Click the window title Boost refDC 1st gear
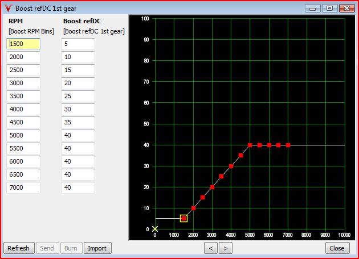The image size is (359, 259). 46,9
